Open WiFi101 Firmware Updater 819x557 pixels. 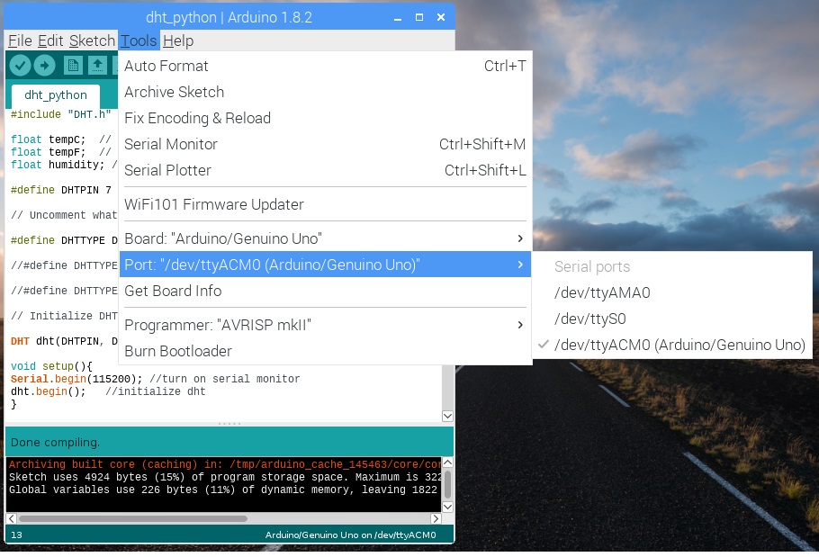click(x=325, y=204)
